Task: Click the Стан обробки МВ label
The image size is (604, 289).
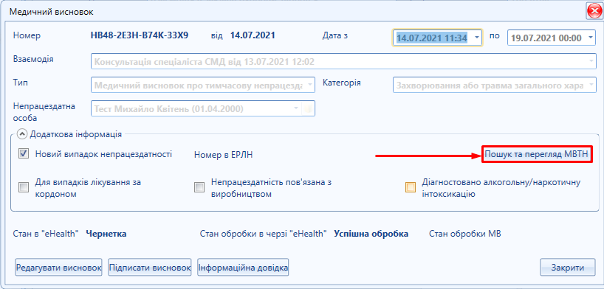Action: click(465, 234)
